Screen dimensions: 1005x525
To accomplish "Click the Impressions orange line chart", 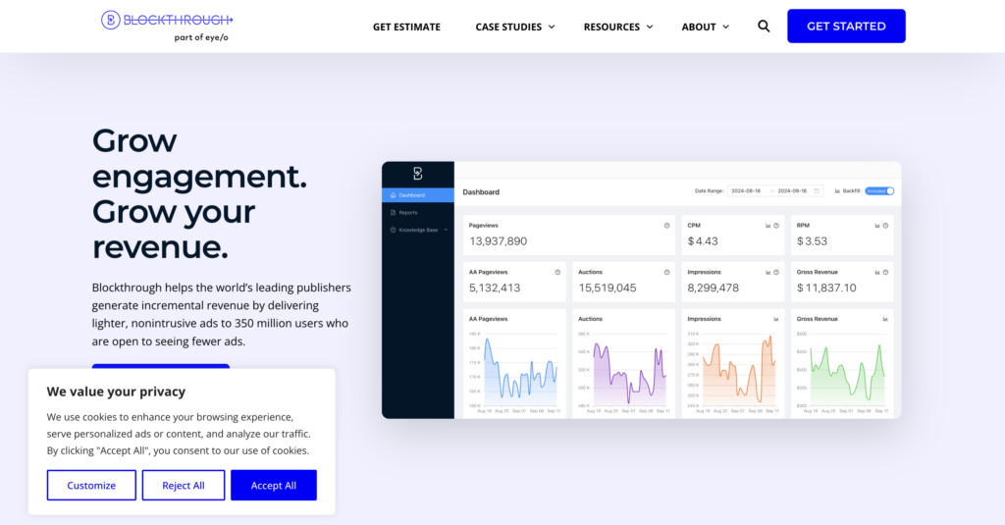I will (738, 371).
